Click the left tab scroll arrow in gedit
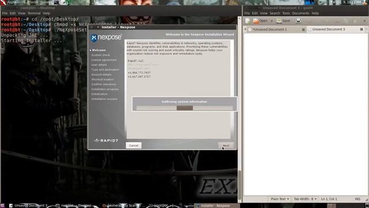 (245, 29)
